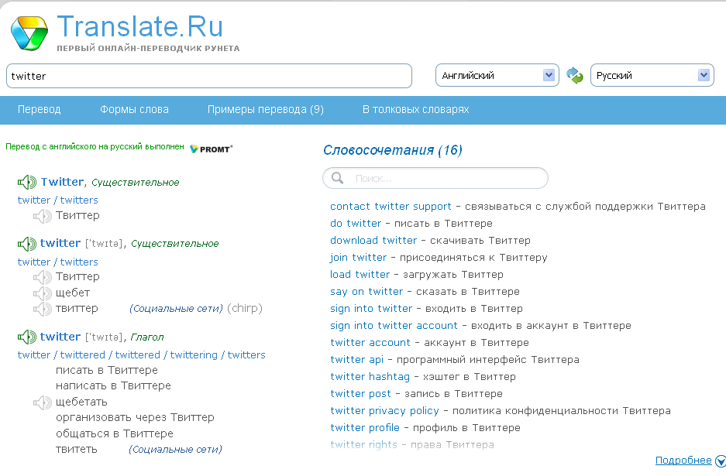The width and height of the screenshot is (726, 476).
Task: Play pronunciation of щебет
Action: (x=43, y=293)
